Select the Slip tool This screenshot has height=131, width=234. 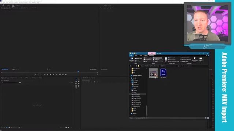click(x=76, y=84)
